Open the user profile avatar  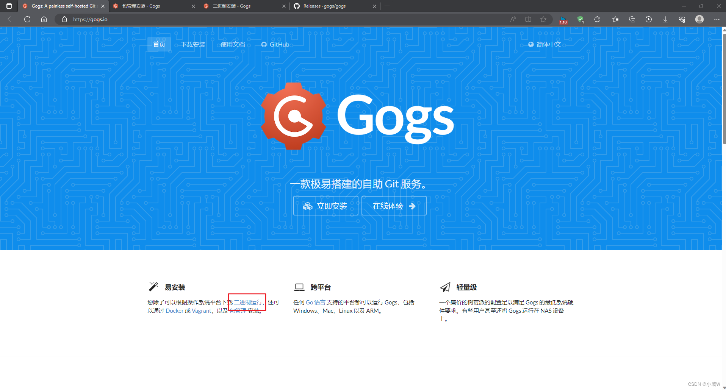pyautogui.click(x=699, y=19)
